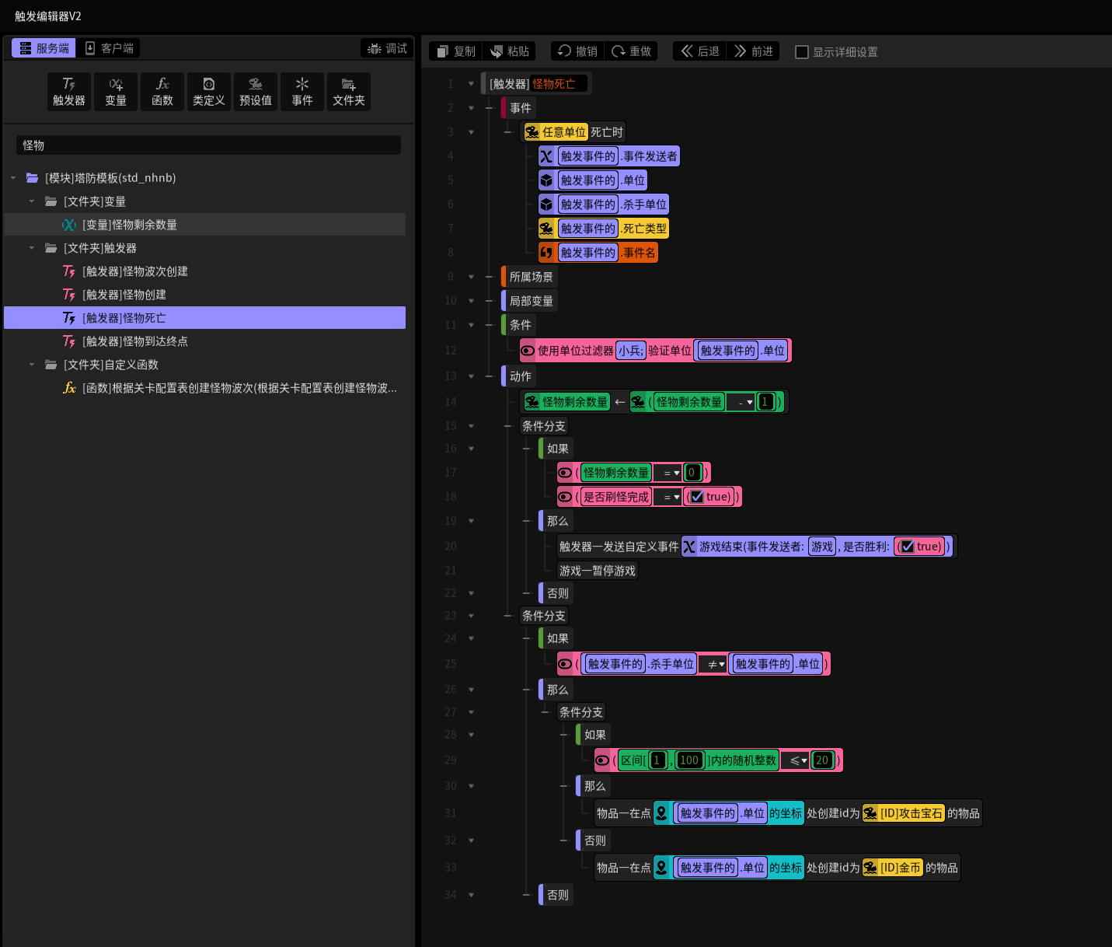This screenshot has height=947, width=1112.
Task: Click the event X icon in 游戏结束 block
Action: pos(689,547)
